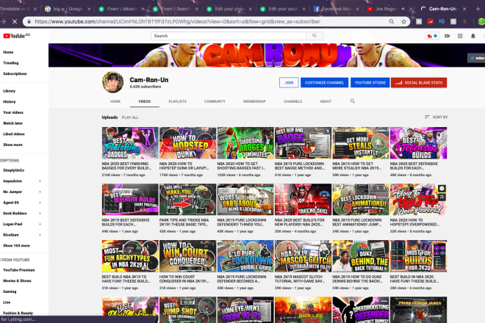
Task: Open the YouTube apps grid icon
Action: coord(460,36)
